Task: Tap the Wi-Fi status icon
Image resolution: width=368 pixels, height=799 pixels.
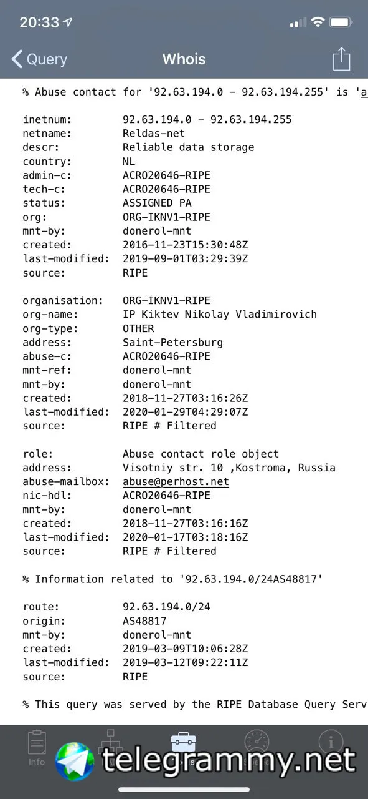Action: click(318, 22)
